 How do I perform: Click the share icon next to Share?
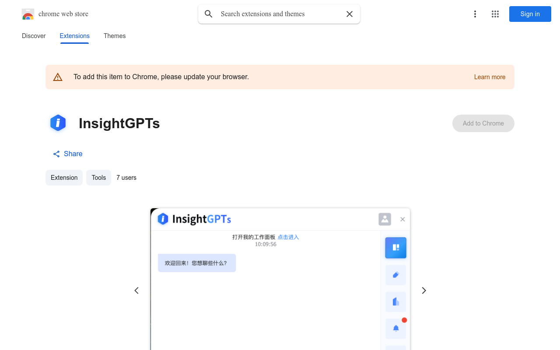[x=56, y=154]
